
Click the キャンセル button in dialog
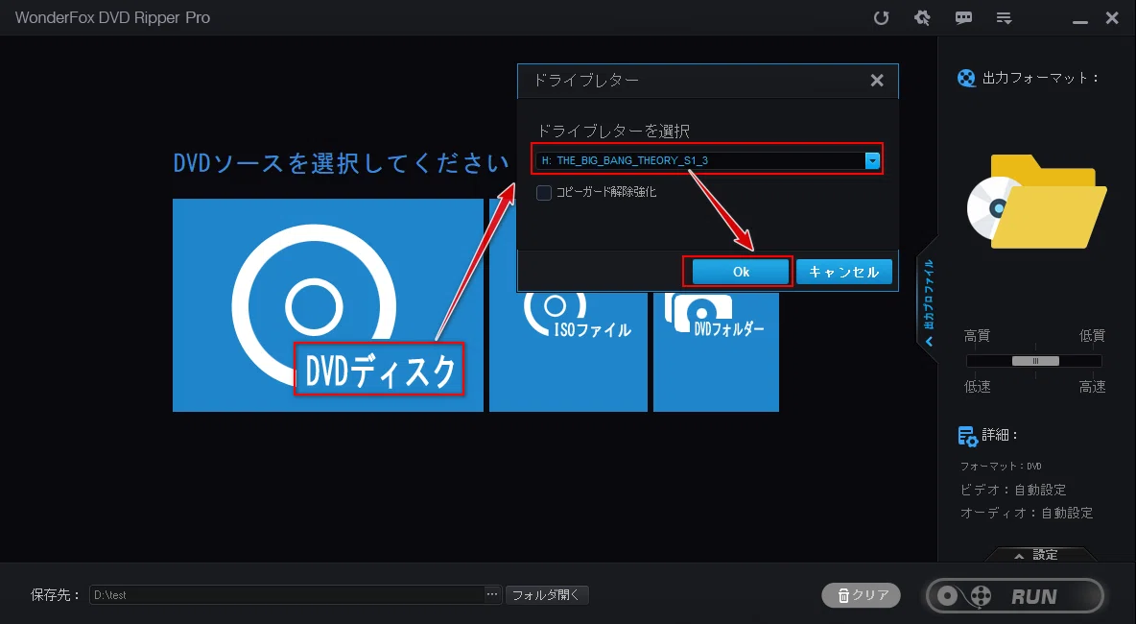point(844,272)
